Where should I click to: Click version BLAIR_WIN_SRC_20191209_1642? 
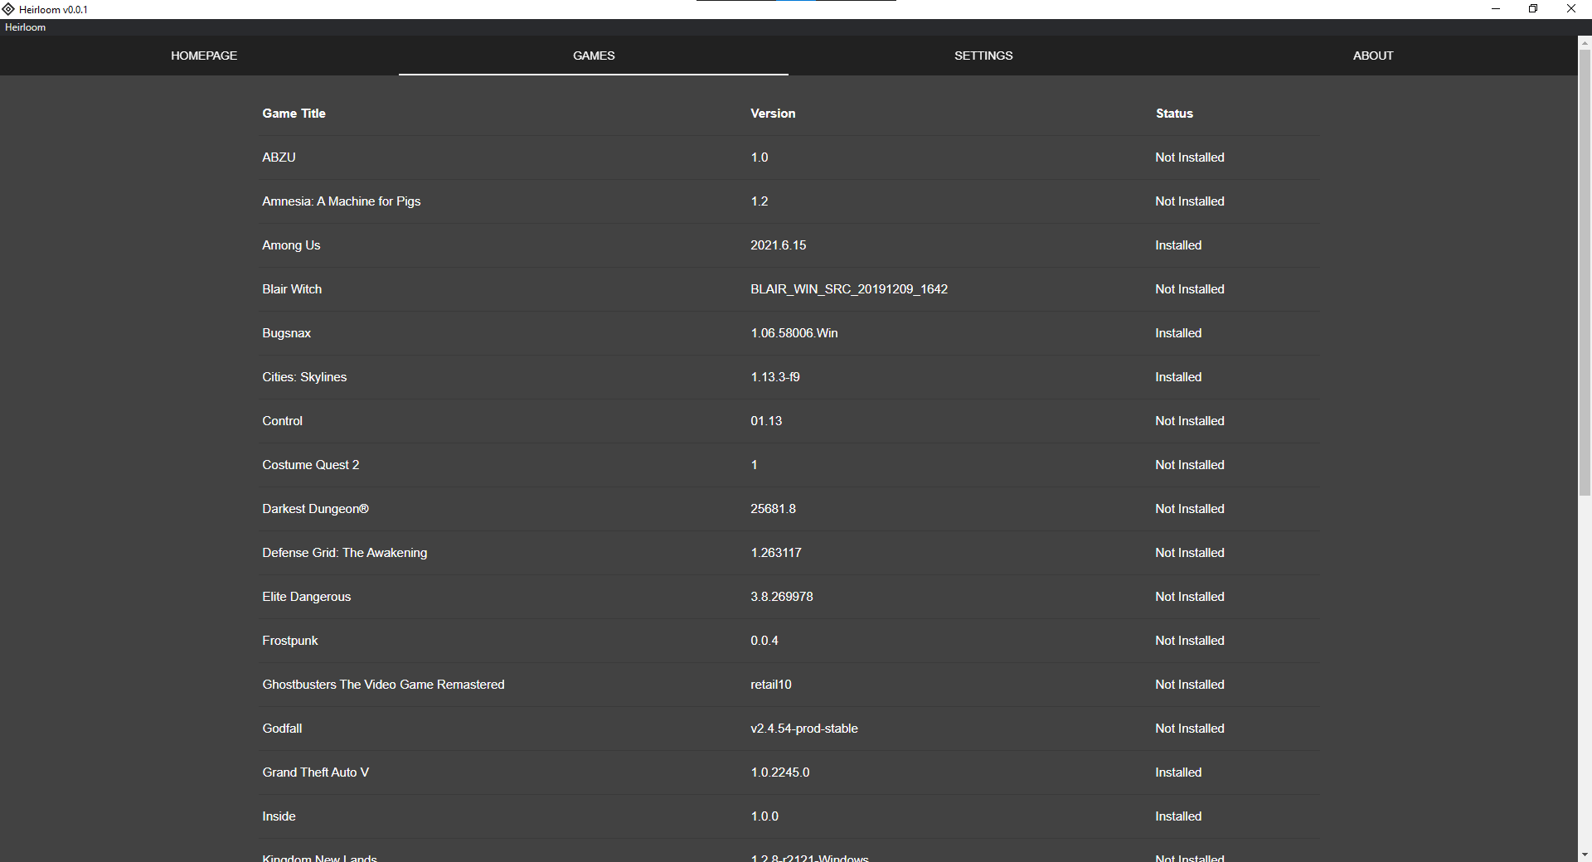tap(849, 289)
